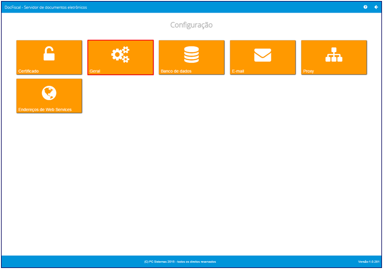Screen dimensions: 383x269
Task: Open the Geral settings tile
Action: click(120, 58)
